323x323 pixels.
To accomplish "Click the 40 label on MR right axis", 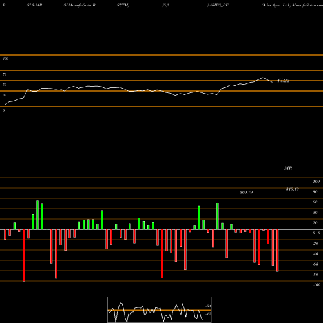I will coord(315,213).
